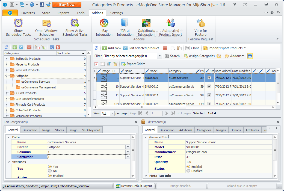This screenshot has height=191, width=284.
Task: Toggle status checkbox for SKU00001 row
Action: tap(209, 78)
